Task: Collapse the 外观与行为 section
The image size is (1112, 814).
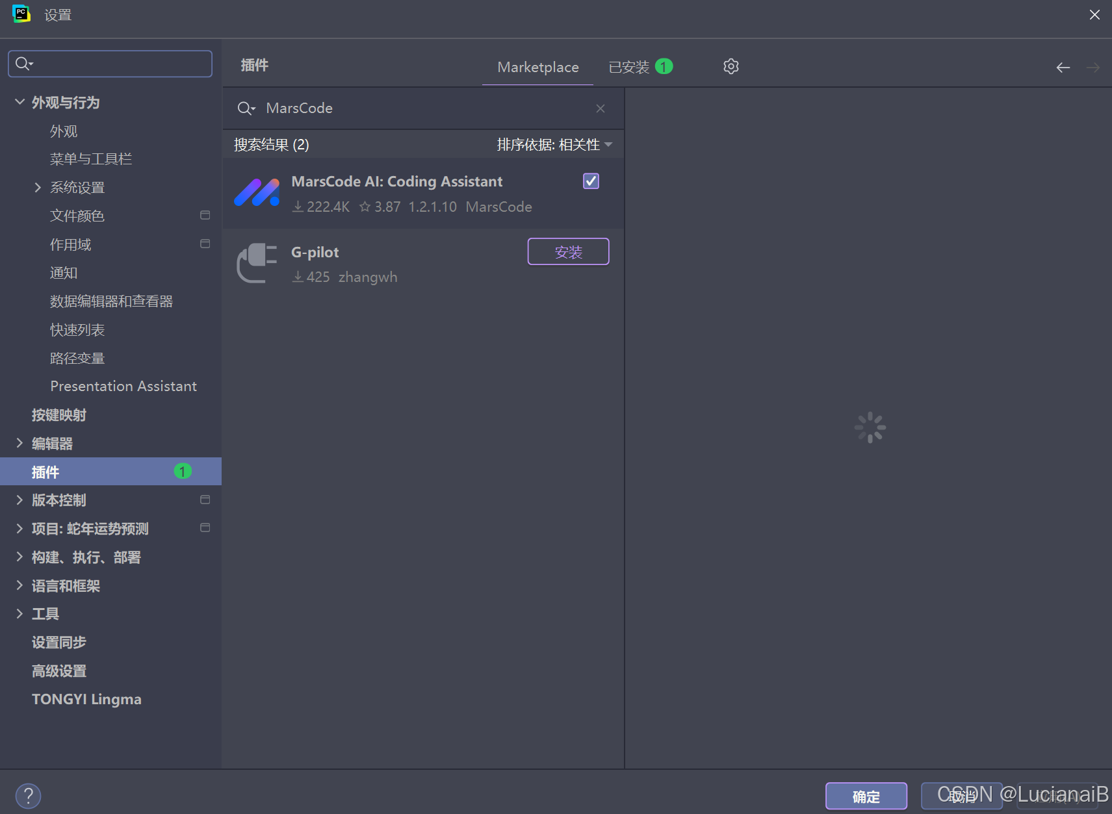Action: pyautogui.click(x=19, y=102)
